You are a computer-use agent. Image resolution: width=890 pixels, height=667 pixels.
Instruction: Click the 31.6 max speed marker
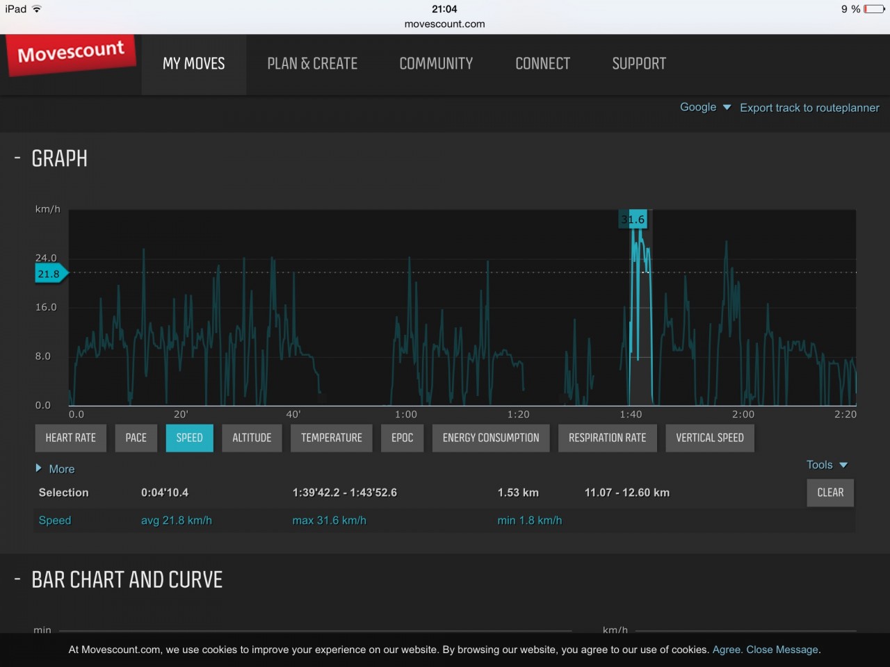click(633, 220)
